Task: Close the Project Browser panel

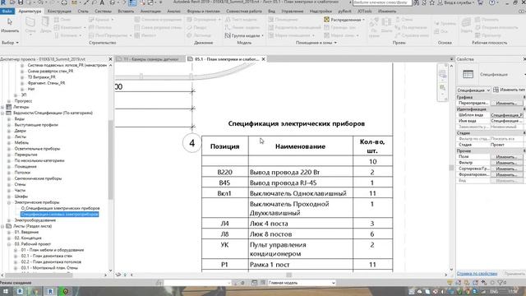Action: coord(110,59)
